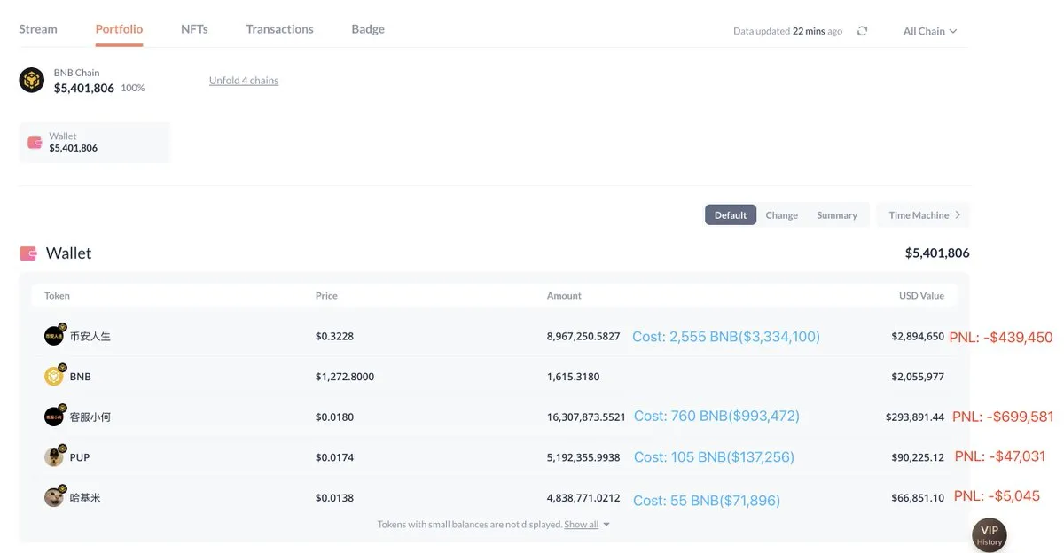This screenshot has height=553, width=1064.
Task: Click the Wallet $5,401,806 summary card
Action: click(94, 143)
